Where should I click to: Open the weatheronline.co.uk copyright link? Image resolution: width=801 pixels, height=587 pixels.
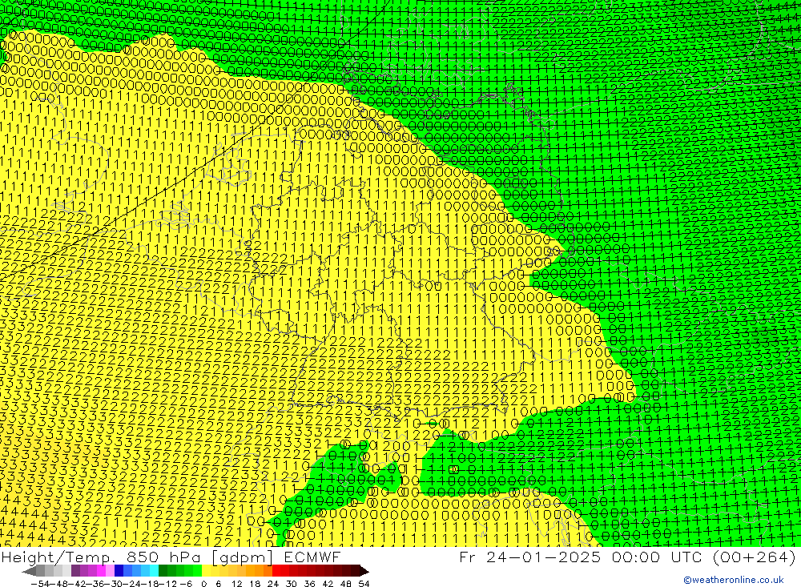(733, 580)
